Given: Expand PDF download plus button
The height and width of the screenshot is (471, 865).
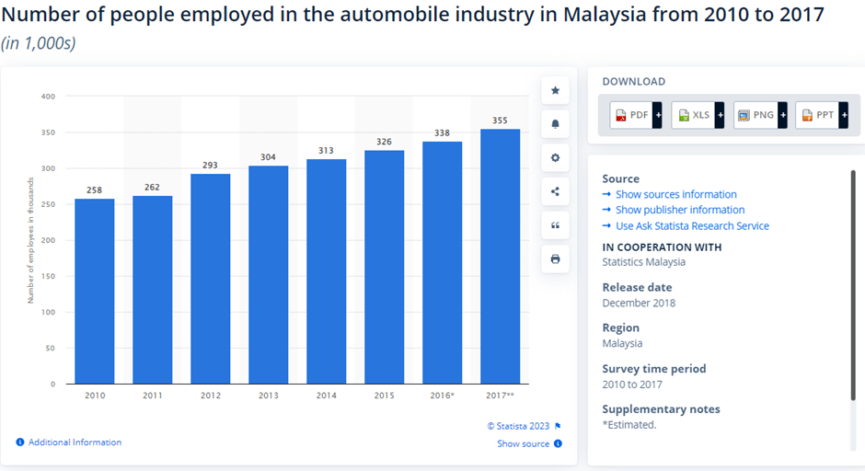Looking at the screenshot, I should (x=658, y=115).
